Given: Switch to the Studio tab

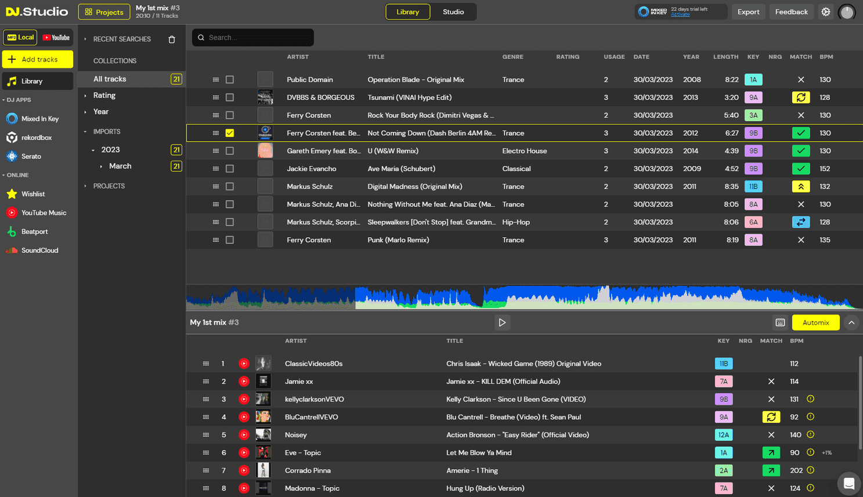Looking at the screenshot, I should tap(453, 12).
